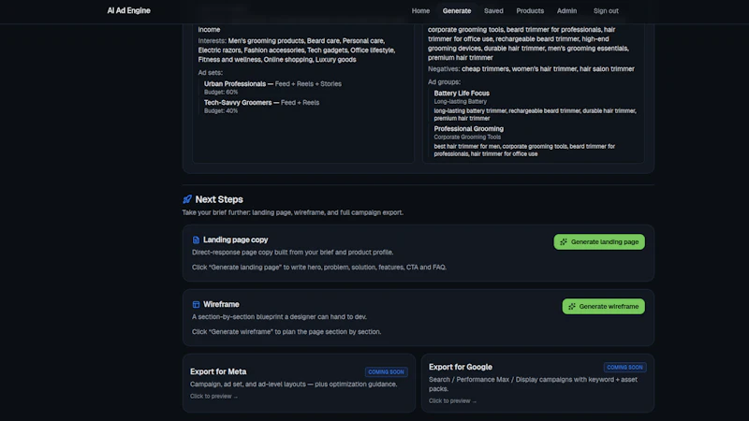Click the rocket icon beside Next Steps
Viewport: 749px width, 421px height.
pos(187,199)
